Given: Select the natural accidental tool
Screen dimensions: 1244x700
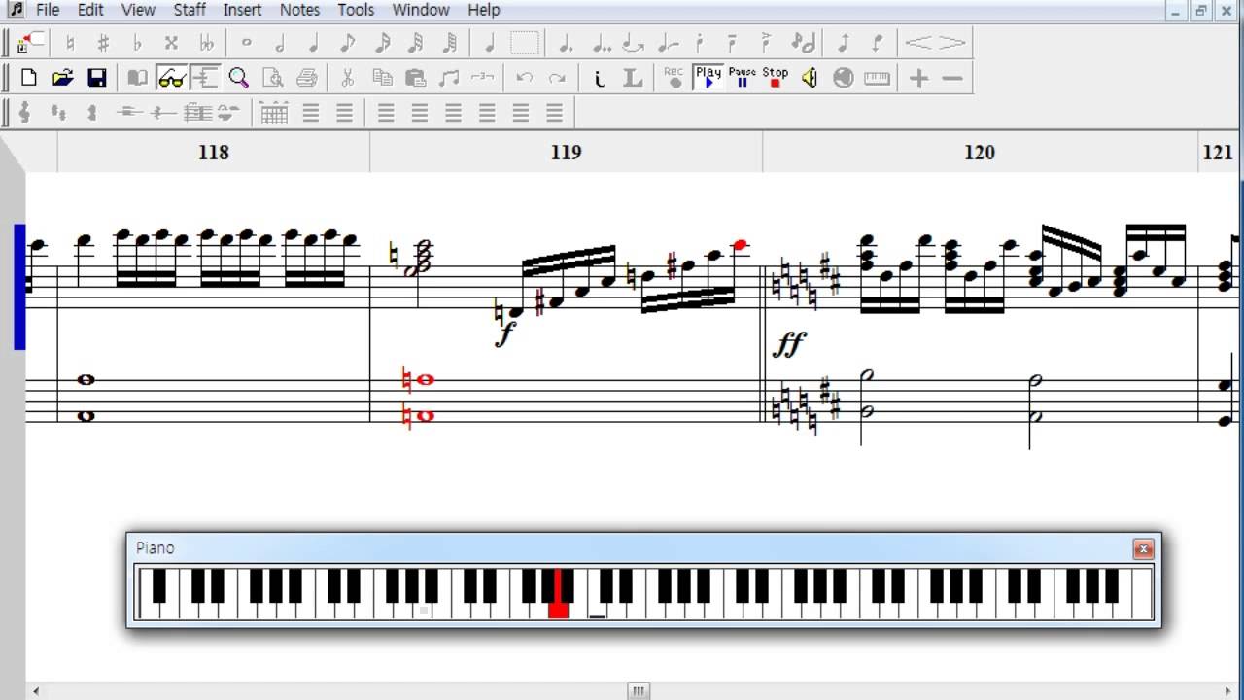Looking at the screenshot, I should pos(70,43).
